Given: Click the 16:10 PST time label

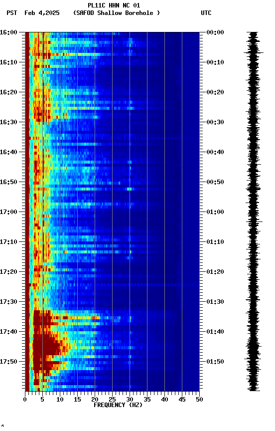Looking at the screenshot, I should click(x=8, y=62).
